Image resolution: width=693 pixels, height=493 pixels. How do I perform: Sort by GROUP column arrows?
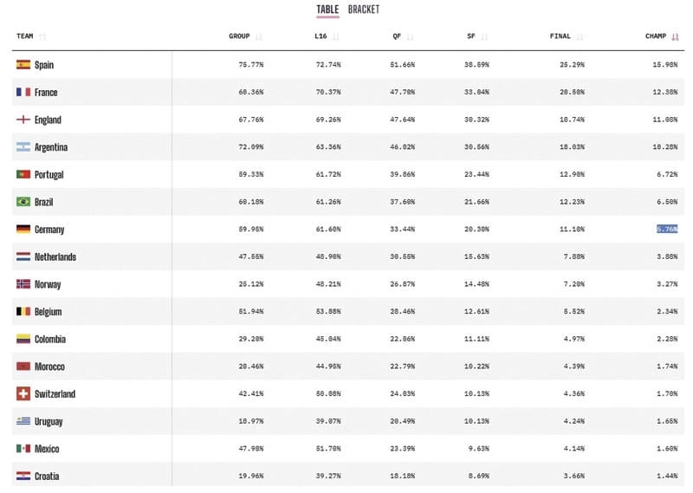click(x=259, y=36)
